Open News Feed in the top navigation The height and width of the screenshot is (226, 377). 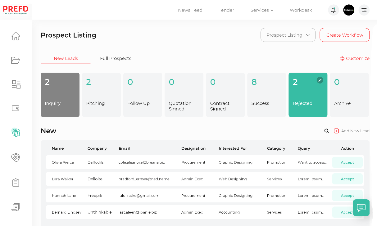pos(190,10)
